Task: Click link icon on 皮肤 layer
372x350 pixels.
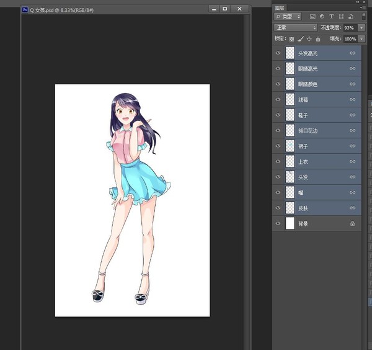Action: [352, 208]
